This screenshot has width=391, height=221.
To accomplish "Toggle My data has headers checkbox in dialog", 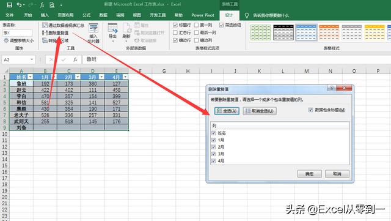I will [310, 110].
